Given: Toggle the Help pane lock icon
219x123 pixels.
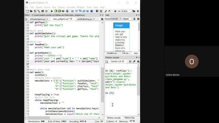Looking at the screenshot, I should (x=134, y=19).
